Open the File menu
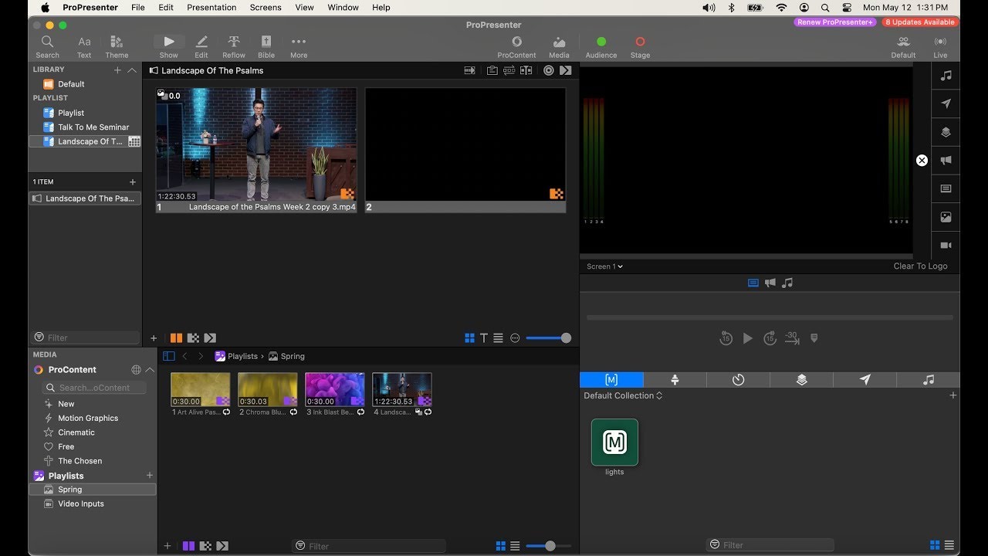 [138, 8]
